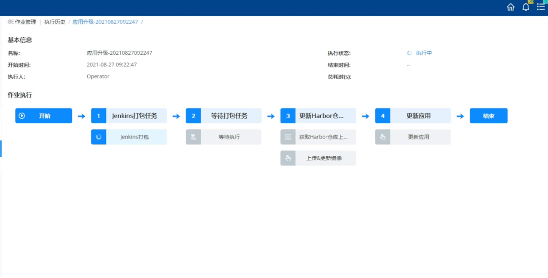548x278 pixels.
Task: Click the 名称 label
Action: click(x=14, y=53)
